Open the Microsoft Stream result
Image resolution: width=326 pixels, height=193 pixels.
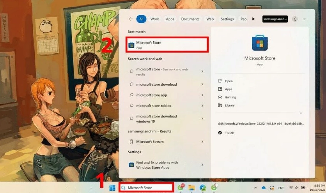coord(167,142)
